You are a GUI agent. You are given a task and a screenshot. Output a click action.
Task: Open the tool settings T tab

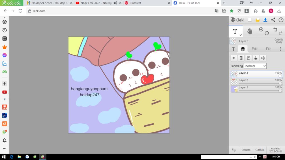(x=234, y=49)
